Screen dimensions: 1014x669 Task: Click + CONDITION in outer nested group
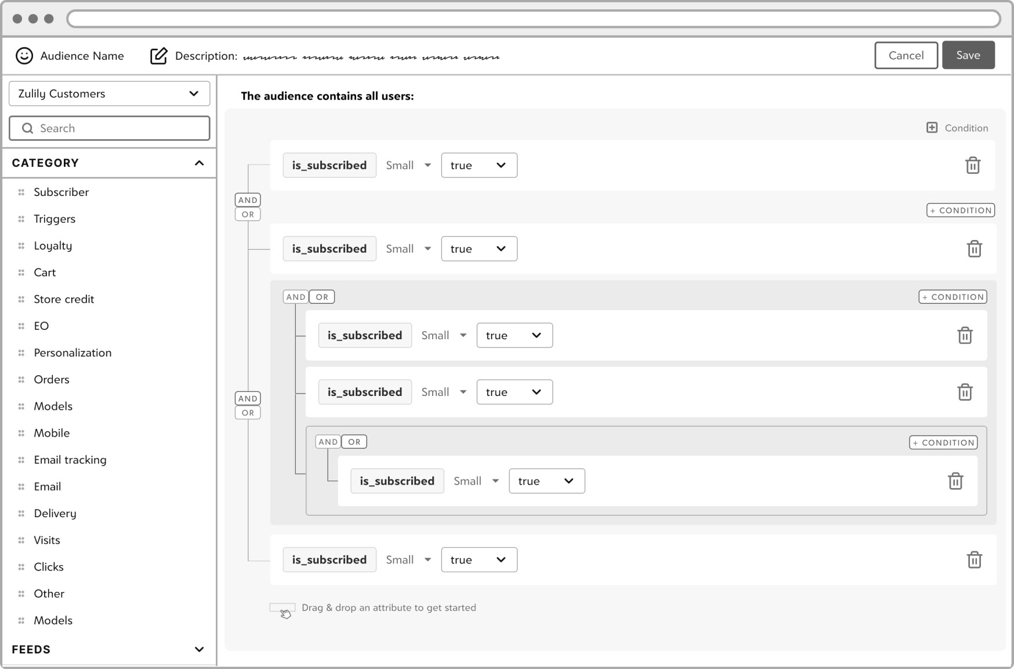tap(953, 297)
